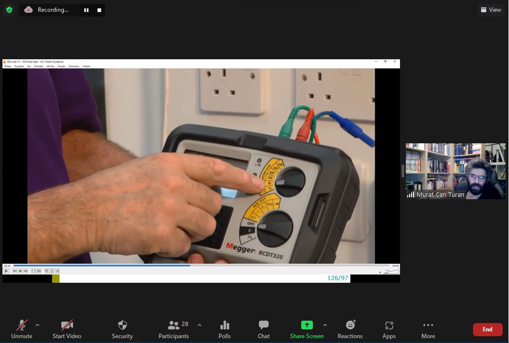Click the signal strength icon beside Murat Can Turan
This screenshot has width=509, height=343.
pyautogui.click(x=411, y=194)
